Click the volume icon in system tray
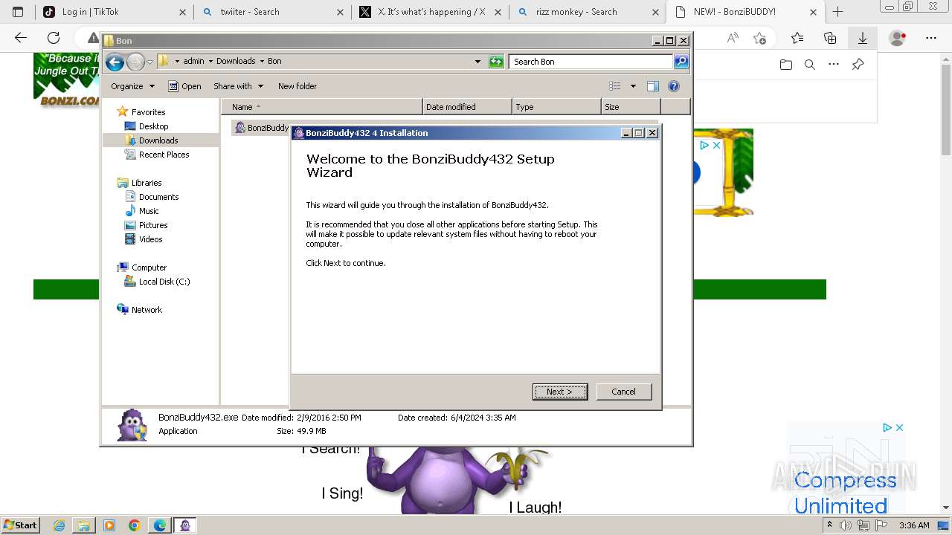The height and width of the screenshot is (535, 952). pos(846,525)
